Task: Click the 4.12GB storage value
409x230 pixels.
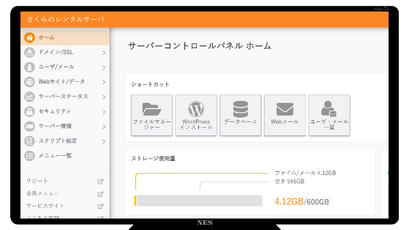Action: pyautogui.click(x=289, y=202)
